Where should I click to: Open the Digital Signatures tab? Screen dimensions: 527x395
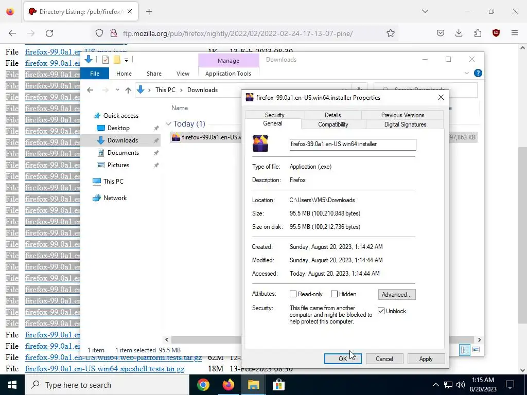click(x=405, y=124)
